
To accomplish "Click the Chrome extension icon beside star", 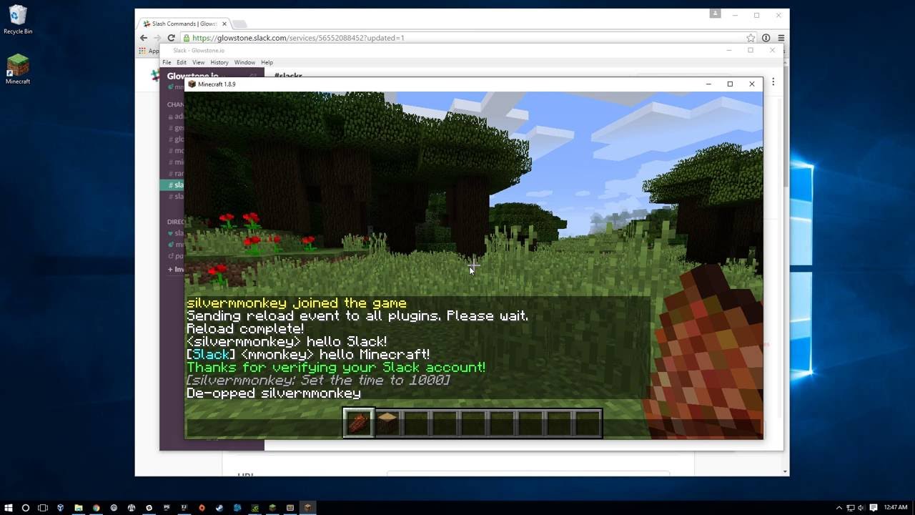I will 766,38.
